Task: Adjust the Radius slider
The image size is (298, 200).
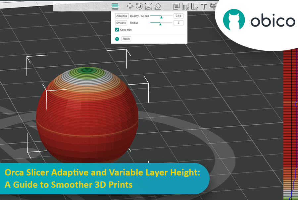Action: point(161,23)
